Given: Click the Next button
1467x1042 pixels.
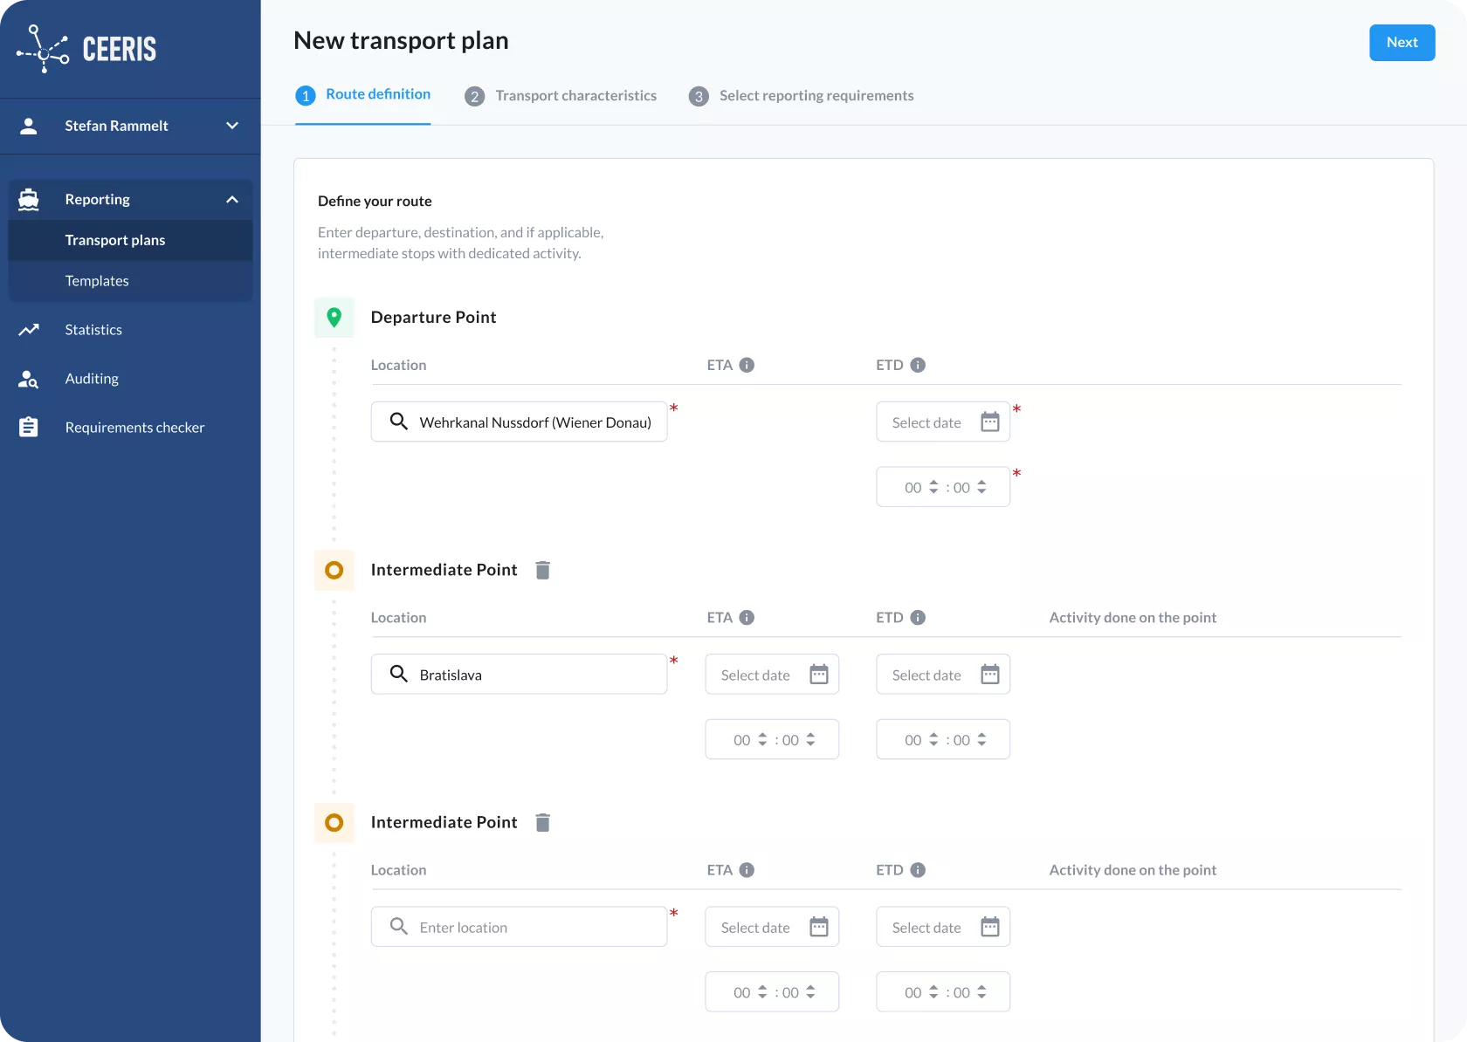Looking at the screenshot, I should 1402,43.
